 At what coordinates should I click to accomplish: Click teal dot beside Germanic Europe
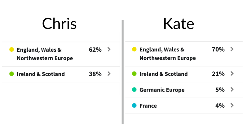(x=134, y=89)
